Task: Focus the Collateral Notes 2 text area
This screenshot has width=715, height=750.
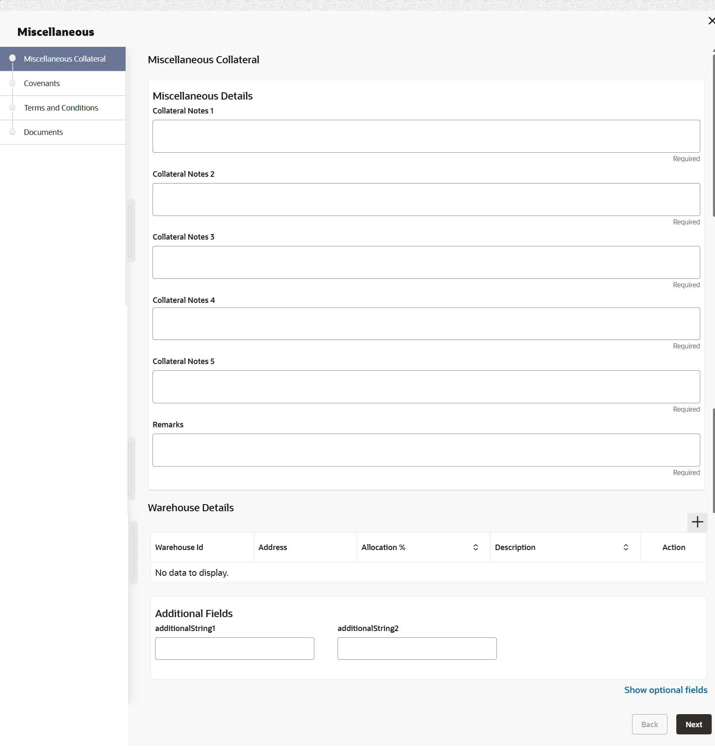Action: pyautogui.click(x=426, y=200)
